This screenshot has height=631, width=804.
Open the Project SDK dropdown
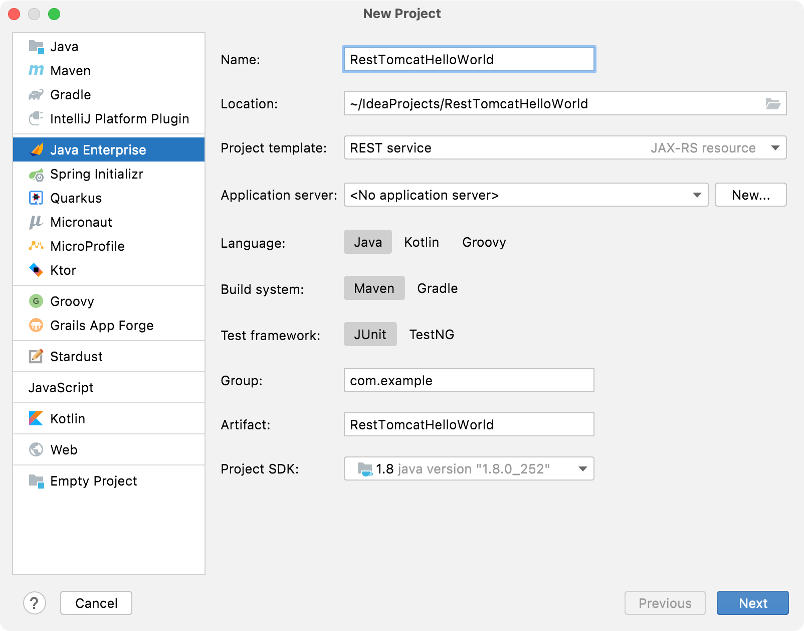[582, 469]
